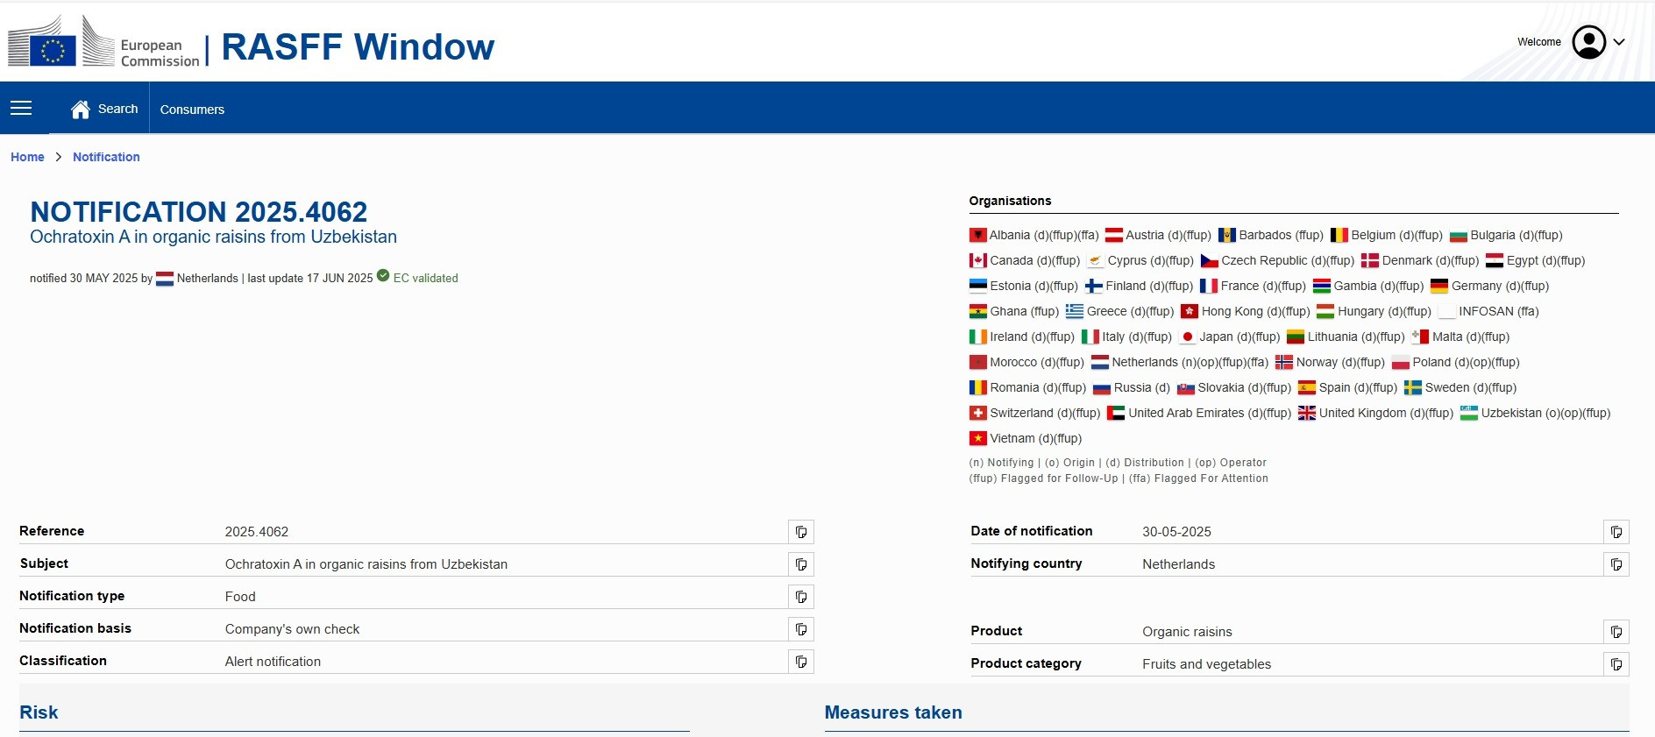Copy the Product field value
The image size is (1655, 737).
(x=1616, y=632)
